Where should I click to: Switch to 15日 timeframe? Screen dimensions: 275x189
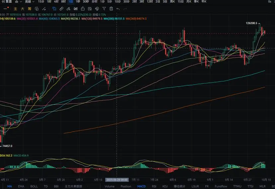point(180,2)
